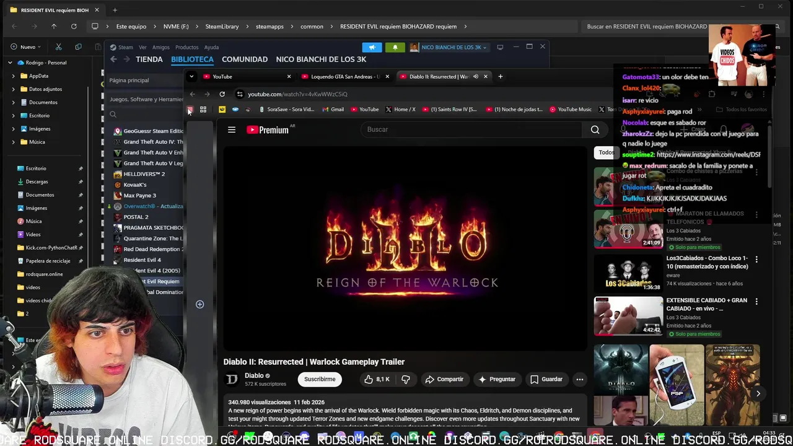The width and height of the screenshot is (793, 446).
Task: Select Max Payne 3 in Steam library
Action: 139,196
